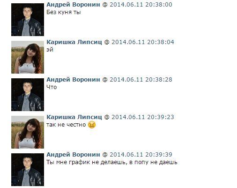The image size is (237, 188).
Task: Select the timestamp 2014.06.11 20:39:39
Action: click(141, 155)
